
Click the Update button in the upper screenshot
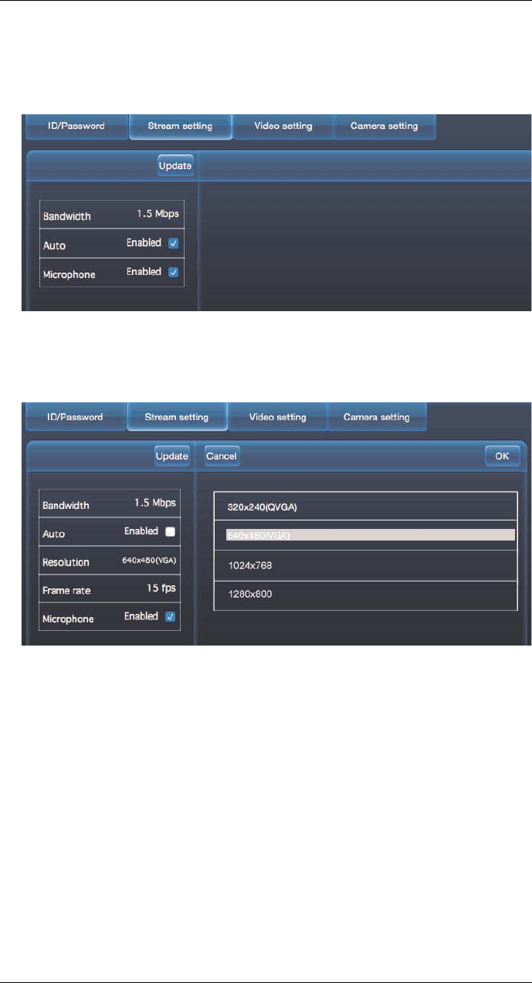pyautogui.click(x=175, y=165)
